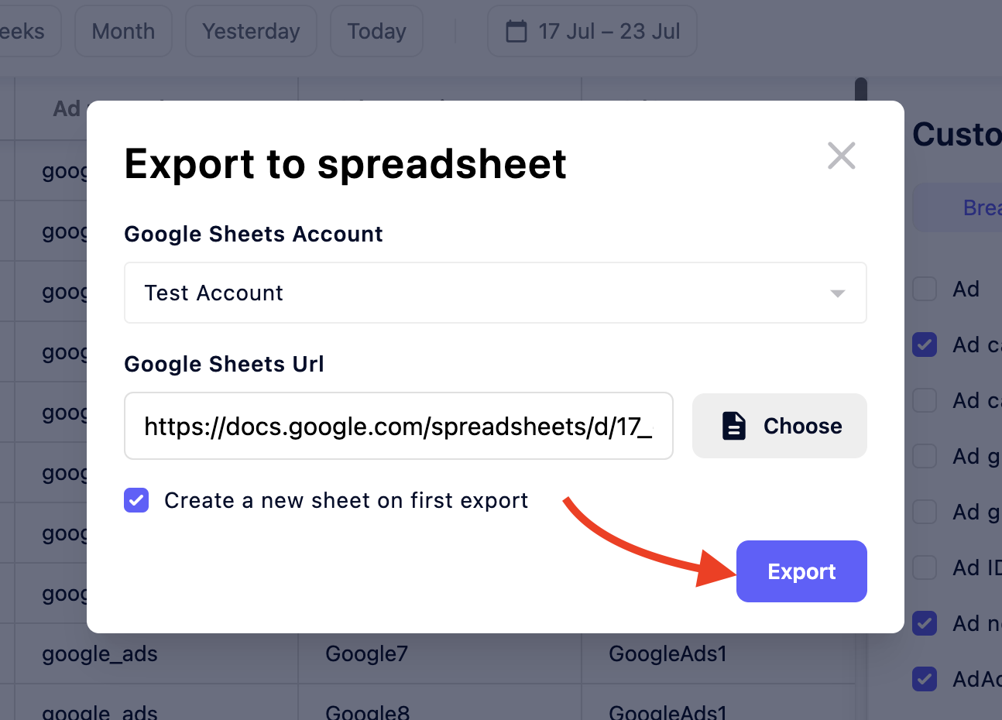
Task: Select the Google7 row in the table
Action: (x=366, y=653)
